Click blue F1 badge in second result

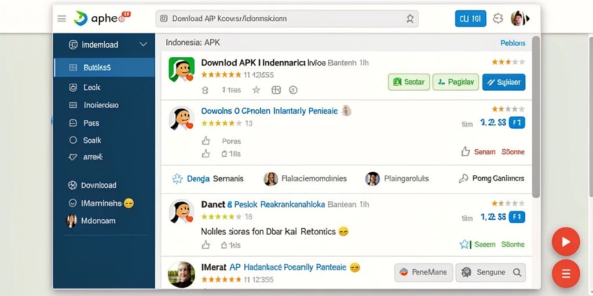[517, 123]
